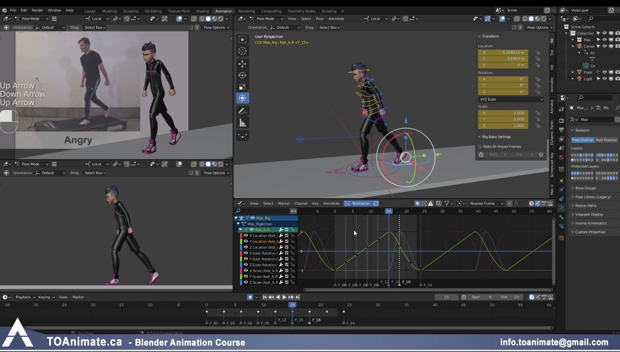The image size is (620, 352).
Task: Expand the Bone Groups panel
Action: (x=586, y=188)
